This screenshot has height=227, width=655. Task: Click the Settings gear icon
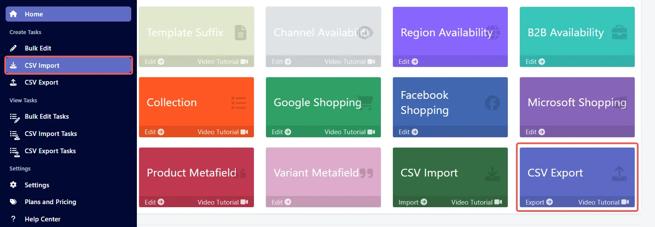[x=13, y=185]
